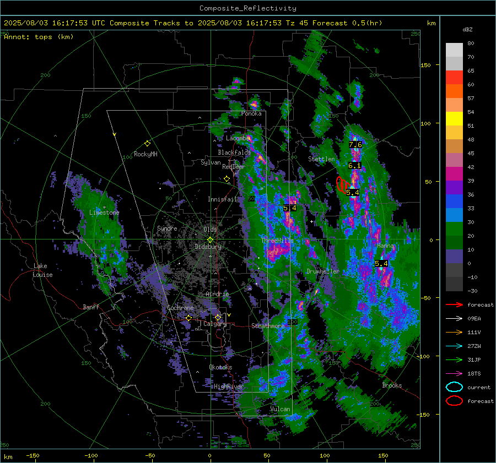Select the white 09EA arrow legend icon
This screenshot has width=496, height=463.
454,319
